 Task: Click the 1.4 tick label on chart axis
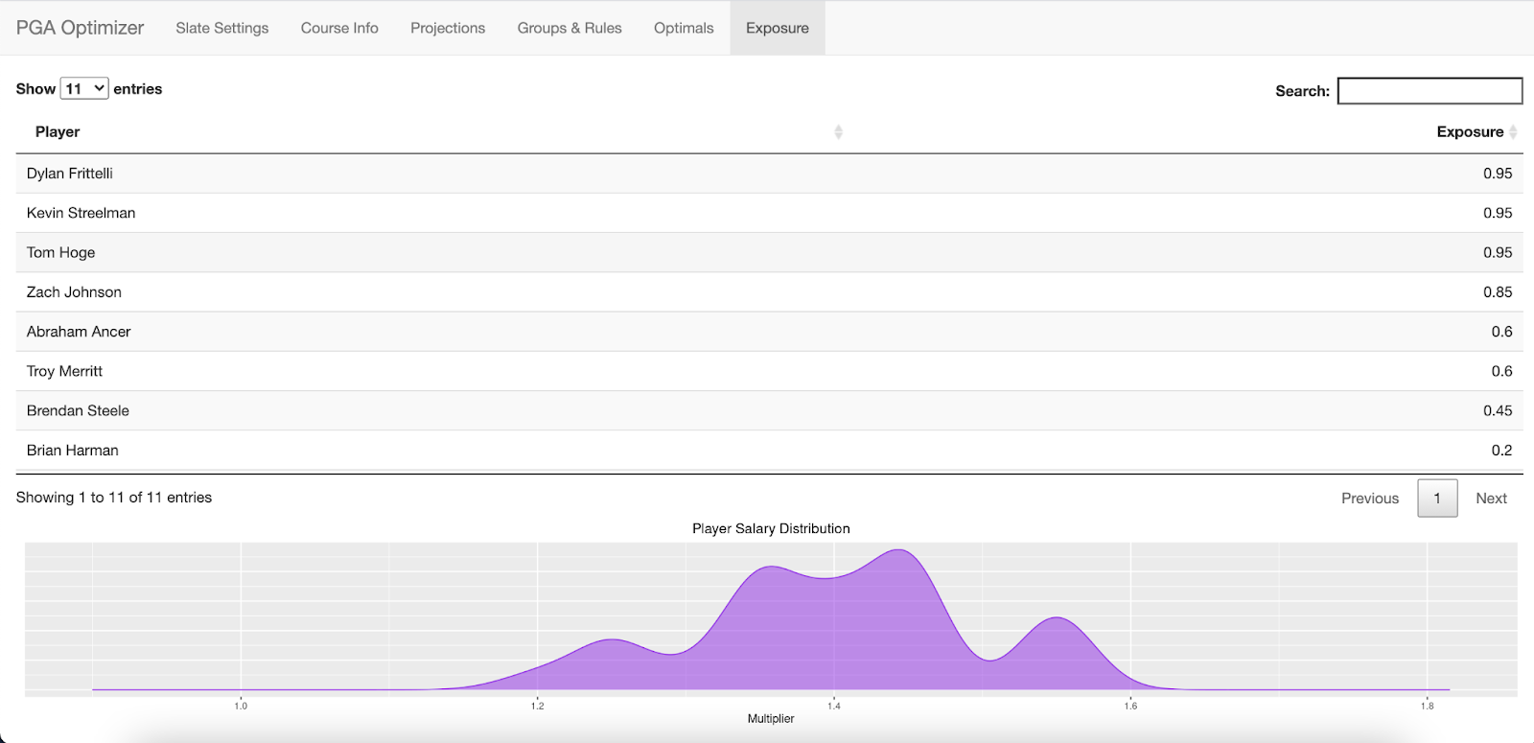pos(834,706)
